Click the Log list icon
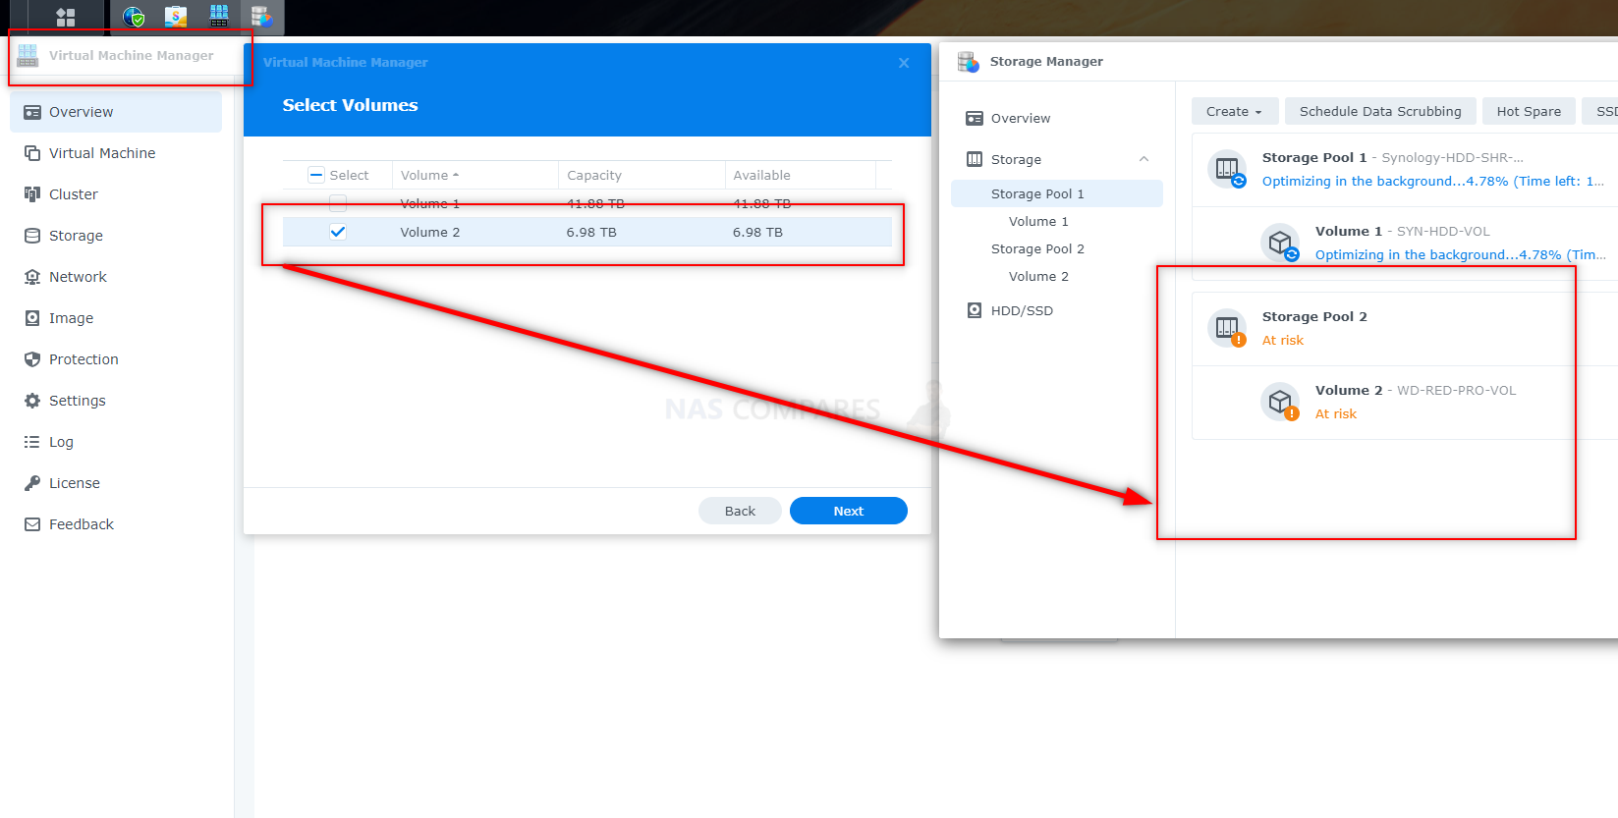The height and width of the screenshot is (818, 1618). (32, 442)
